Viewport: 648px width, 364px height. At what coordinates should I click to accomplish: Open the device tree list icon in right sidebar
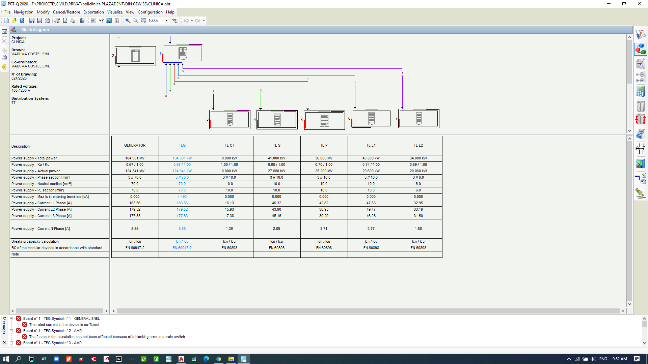[640, 77]
